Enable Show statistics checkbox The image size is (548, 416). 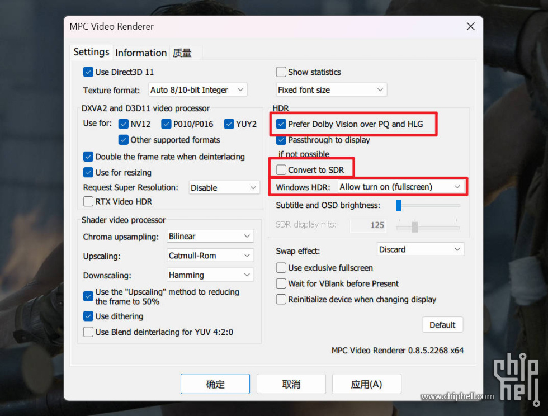pyautogui.click(x=281, y=72)
